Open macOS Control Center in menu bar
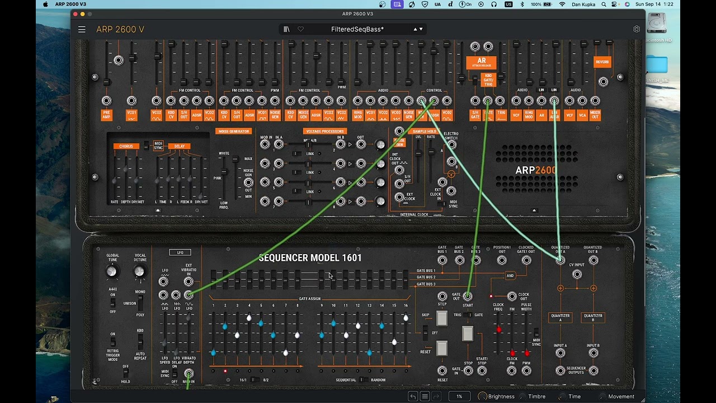 pyautogui.click(x=615, y=4)
